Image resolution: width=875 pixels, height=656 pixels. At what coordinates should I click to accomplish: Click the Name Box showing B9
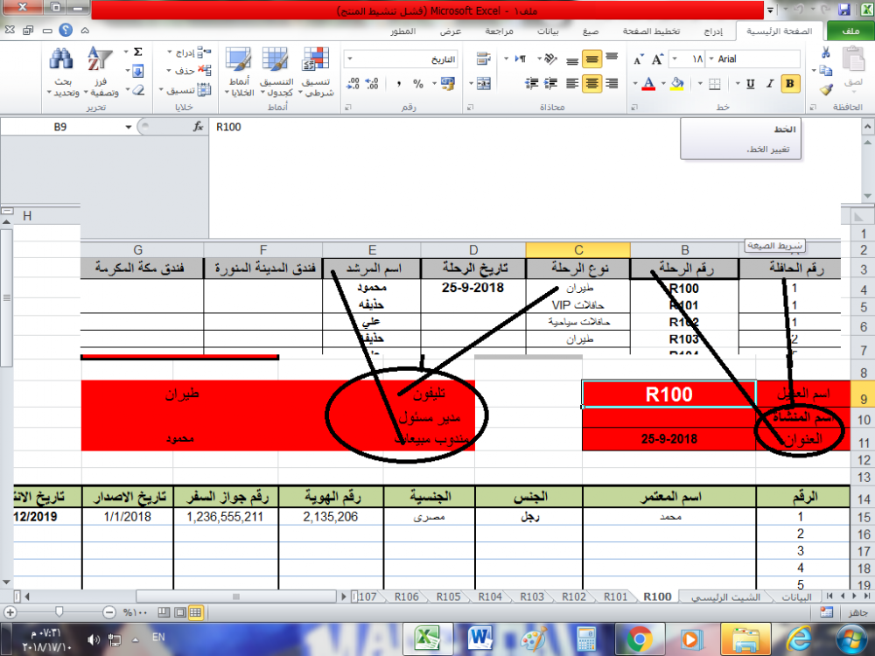coord(60,127)
